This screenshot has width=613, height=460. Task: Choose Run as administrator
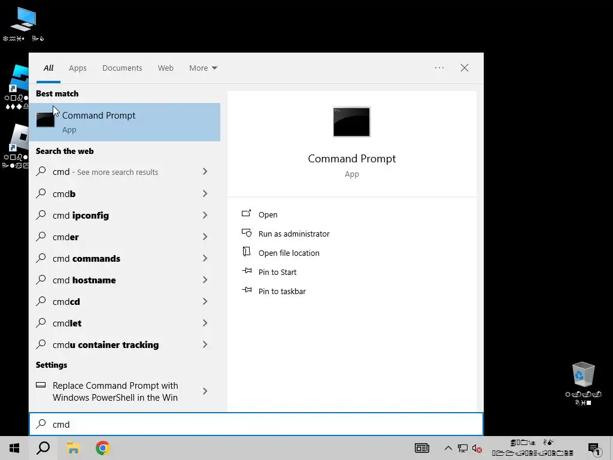(294, 234)
